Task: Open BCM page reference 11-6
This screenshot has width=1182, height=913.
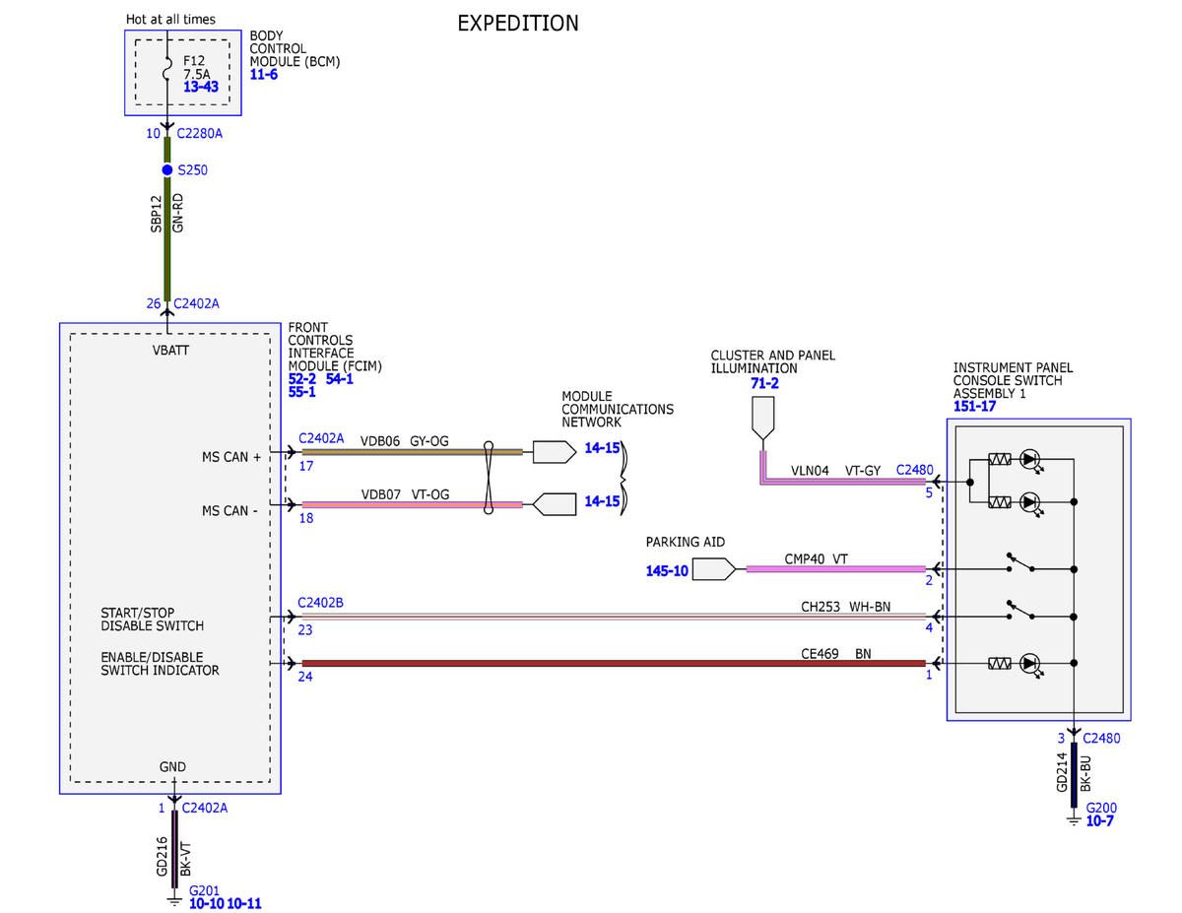Action: (263, 74)
